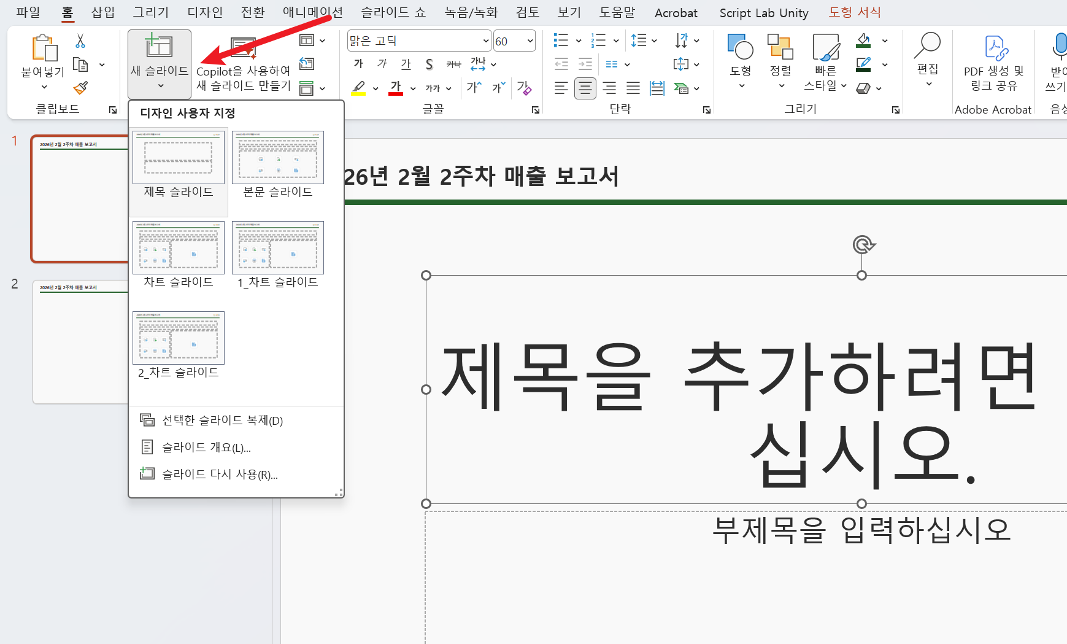
Task: Select the 2_차트 슬라이드 layout
Action: pyautogui.click(x=179, y=346)
